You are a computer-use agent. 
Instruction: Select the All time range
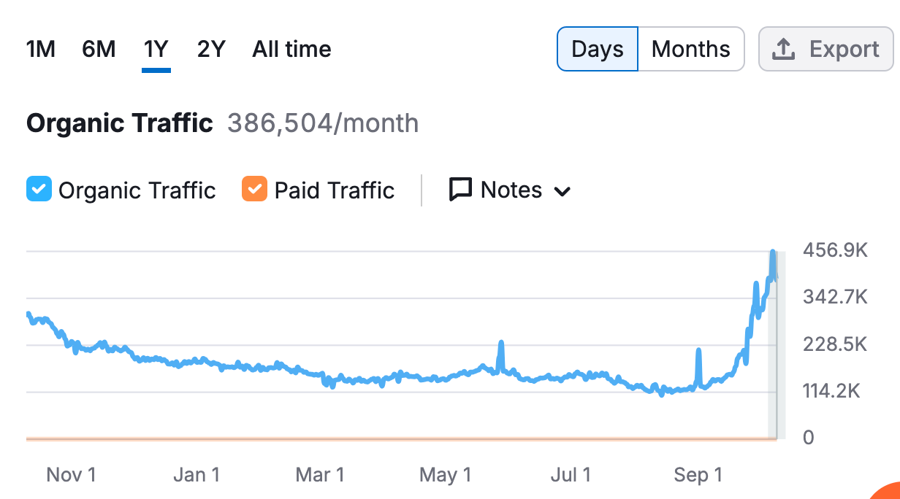point(291,50)
